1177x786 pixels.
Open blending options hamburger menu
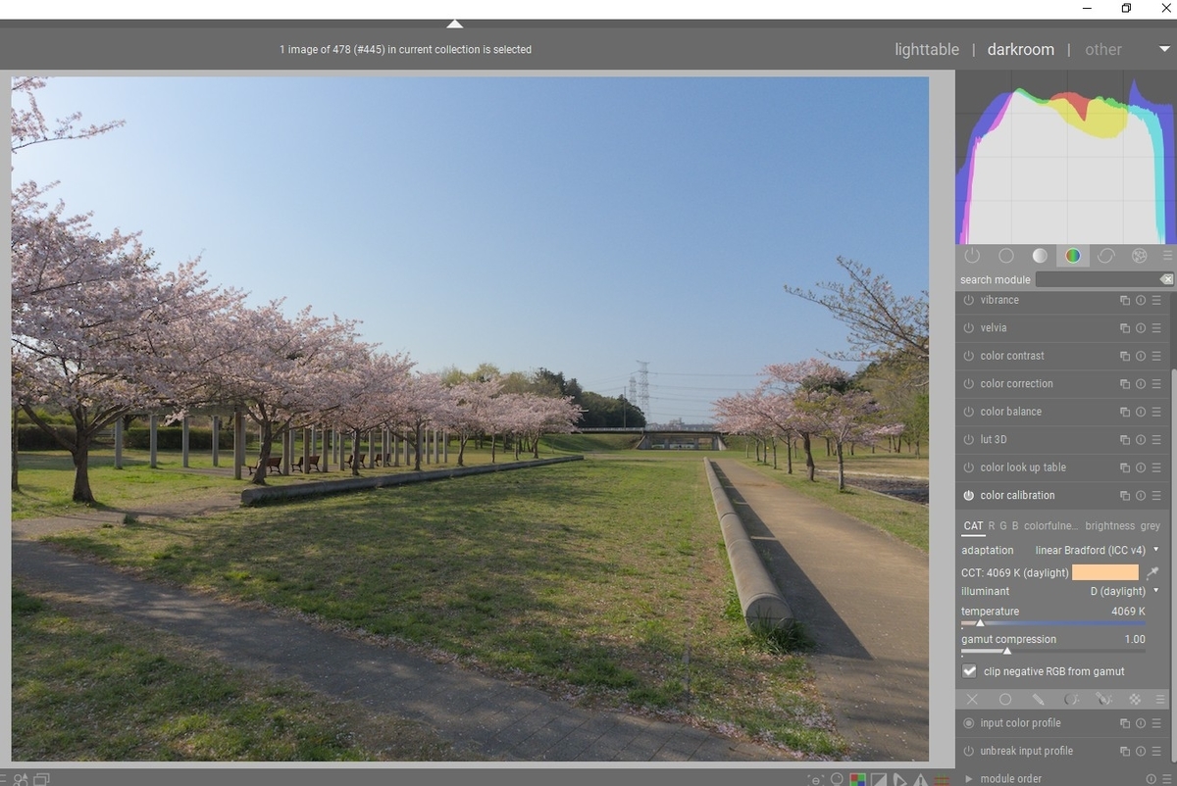click(1162, 700)
